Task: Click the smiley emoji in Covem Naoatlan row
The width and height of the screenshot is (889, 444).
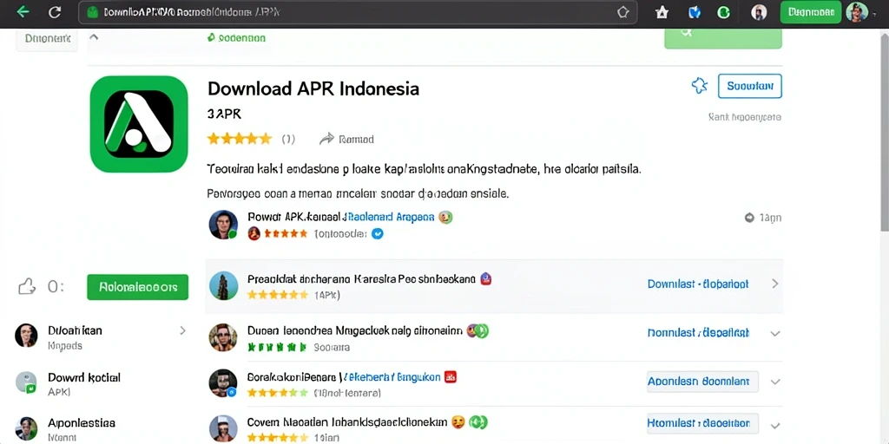Action: pos(458,422)
